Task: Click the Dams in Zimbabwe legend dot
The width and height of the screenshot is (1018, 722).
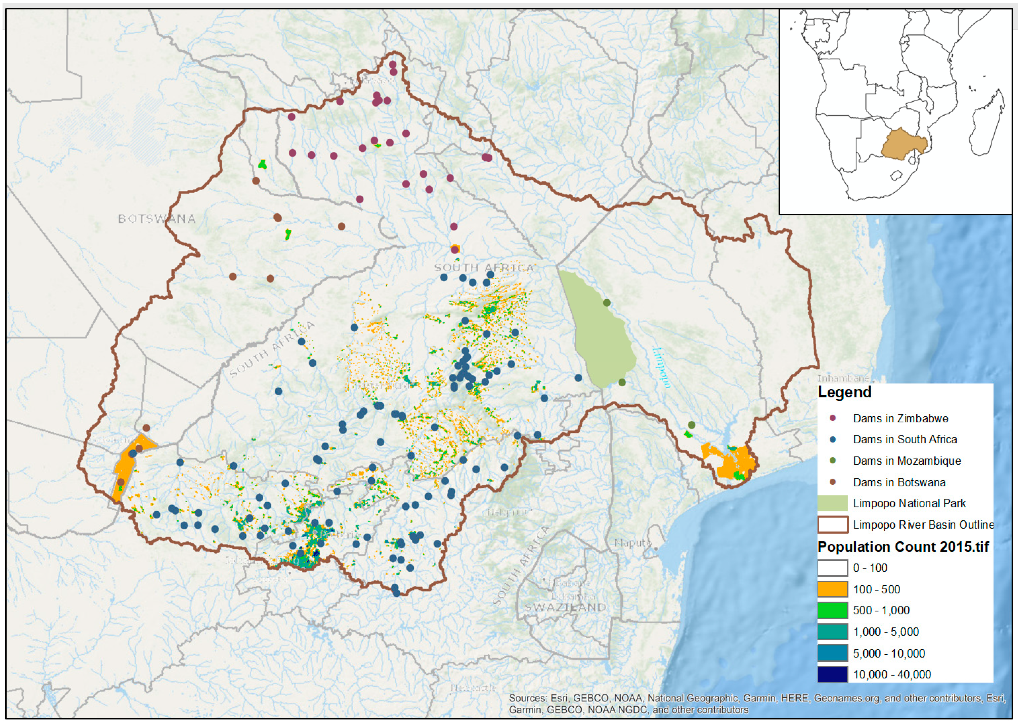Action: coord(833,418)
